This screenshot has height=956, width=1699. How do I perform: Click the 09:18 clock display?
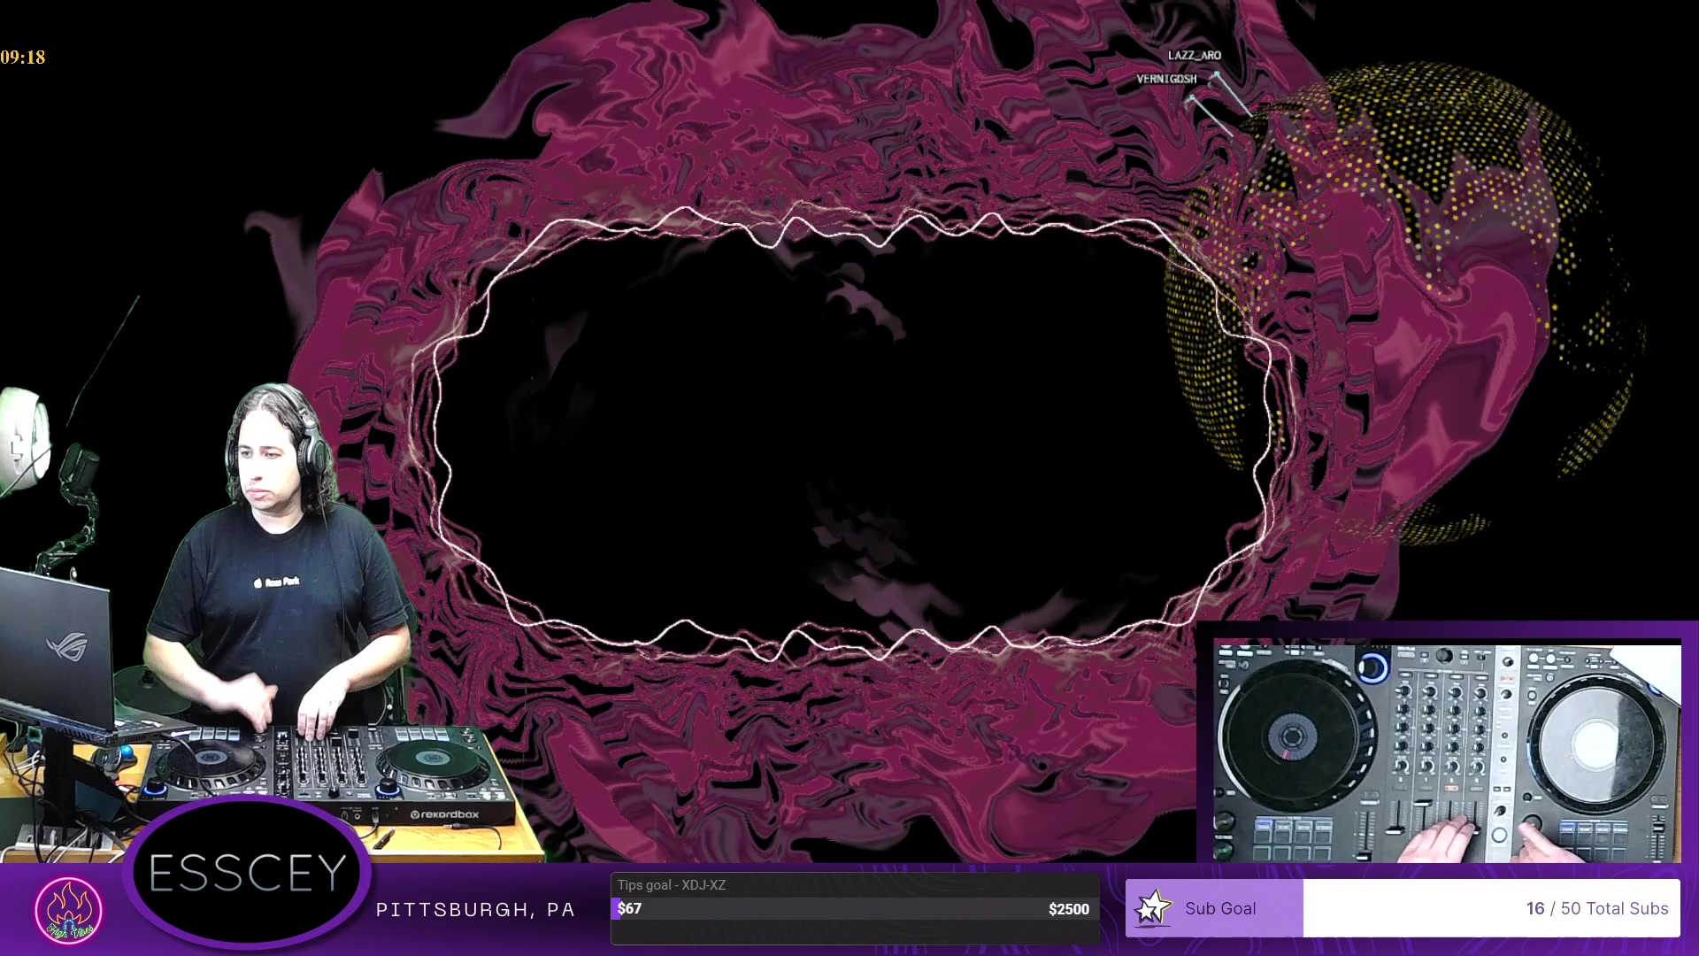(23, 58)
